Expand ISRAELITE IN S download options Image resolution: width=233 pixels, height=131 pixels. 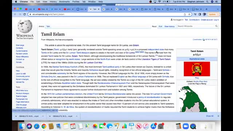point(77,116)
